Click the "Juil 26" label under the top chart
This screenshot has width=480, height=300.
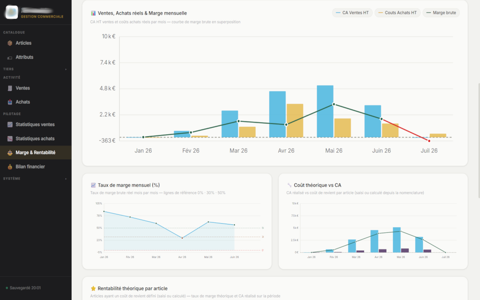[429, 151]
